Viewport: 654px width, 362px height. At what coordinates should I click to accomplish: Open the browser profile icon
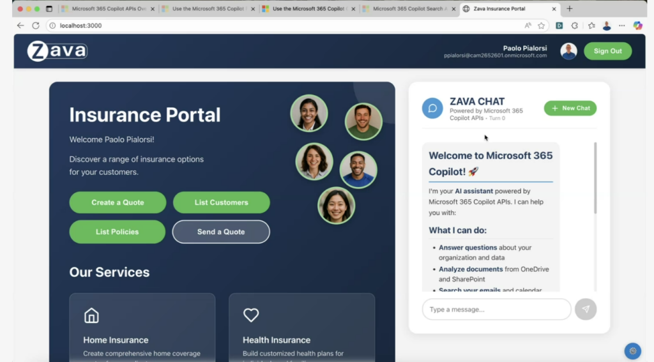tap(607, 26)
